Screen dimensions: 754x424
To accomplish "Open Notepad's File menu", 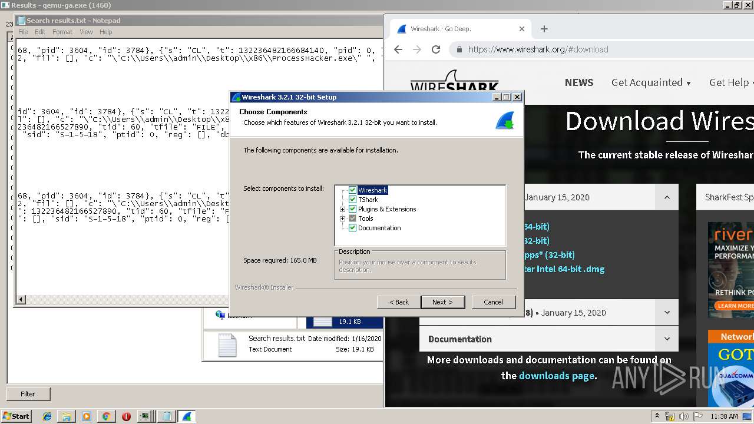I will tap(23, 32).
